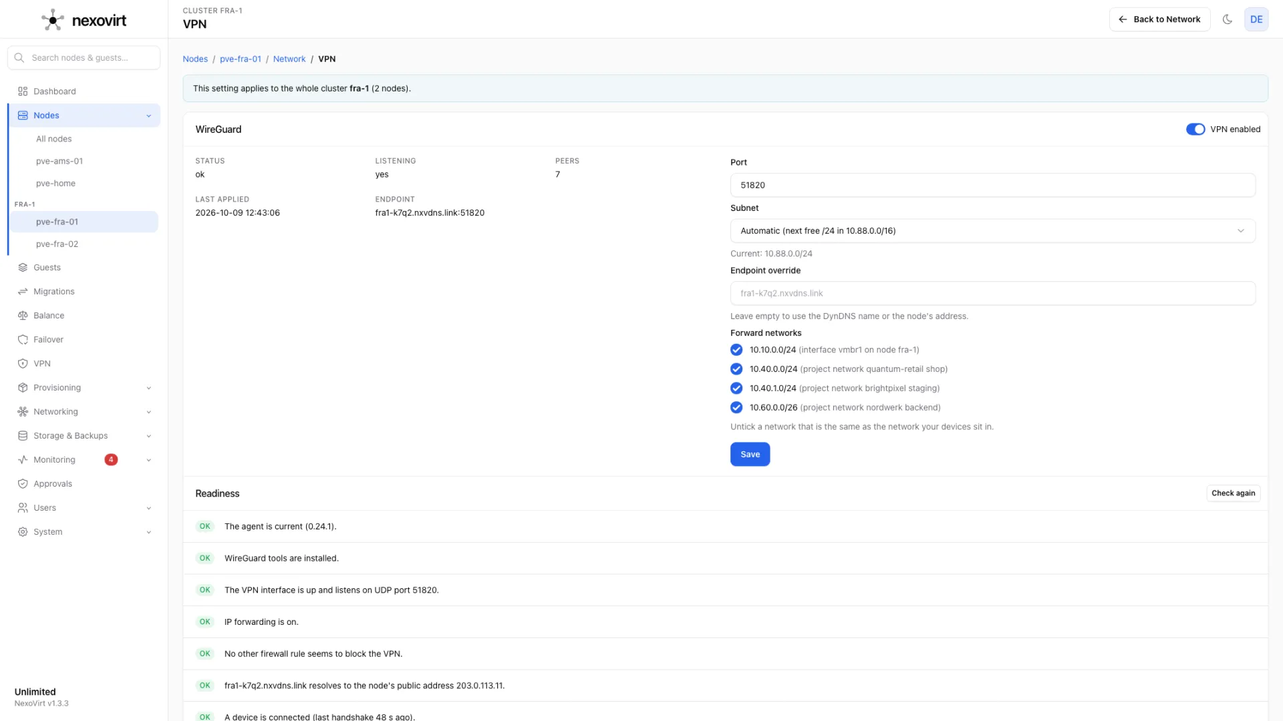1283x721 pixels.
Task: Click the Endpoint override field
Action: 992,293
